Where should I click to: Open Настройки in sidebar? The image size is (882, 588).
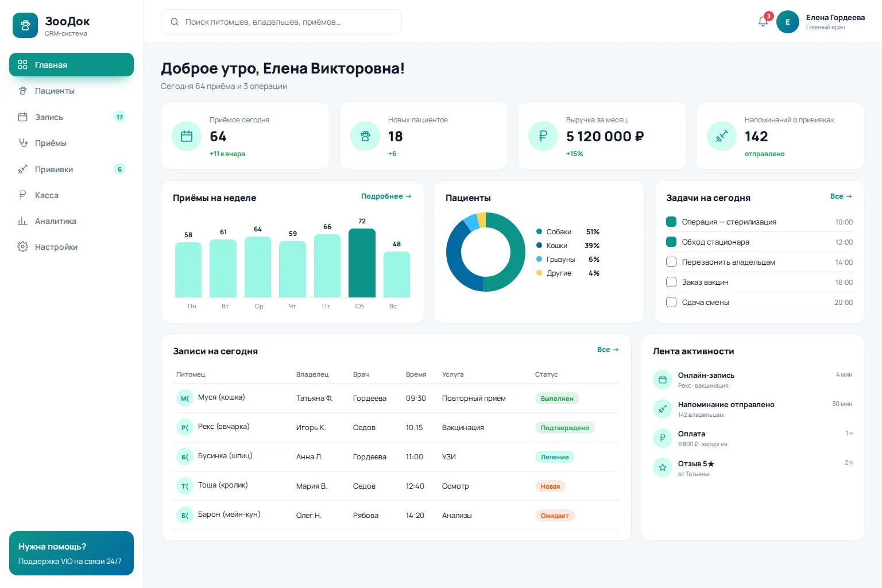click(x=71, y=247)
